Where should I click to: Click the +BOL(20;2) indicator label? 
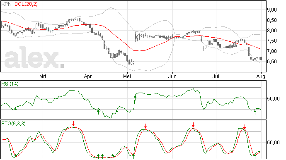coord(25,4)
